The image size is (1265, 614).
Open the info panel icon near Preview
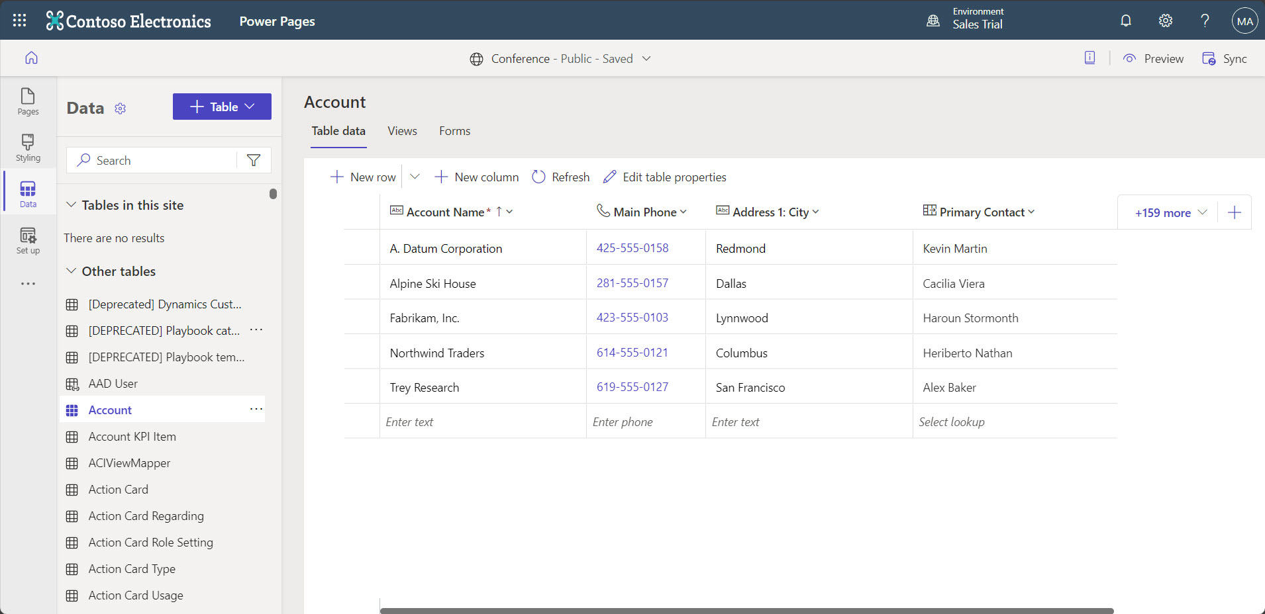pos(1089,58)
